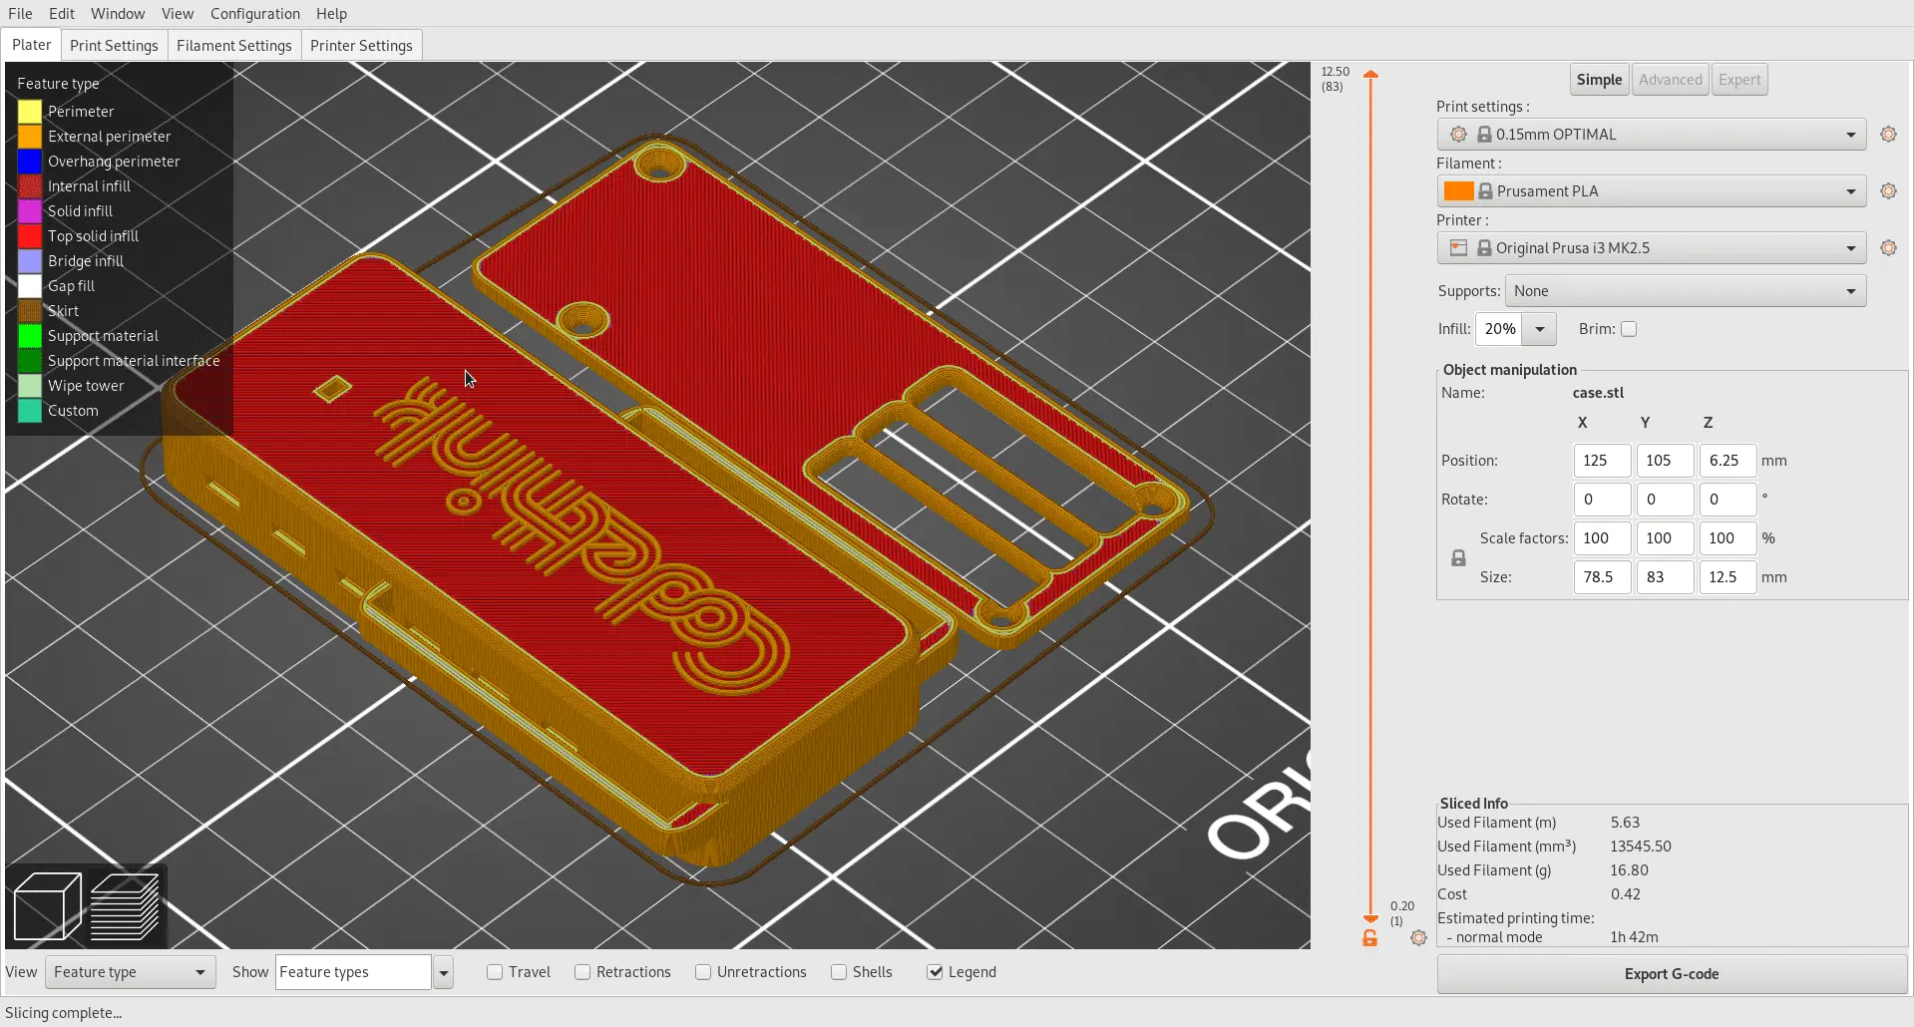This screenshot has height=1027, width=1914.
Task: Open the Supports dropdown showing None
Action: pos(1686,291)
